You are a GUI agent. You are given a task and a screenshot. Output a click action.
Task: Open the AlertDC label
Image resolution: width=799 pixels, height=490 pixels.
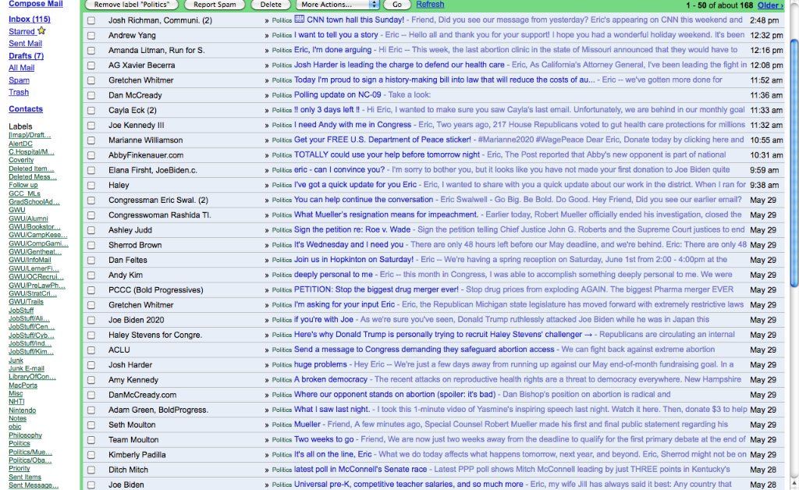coord(20,144)
